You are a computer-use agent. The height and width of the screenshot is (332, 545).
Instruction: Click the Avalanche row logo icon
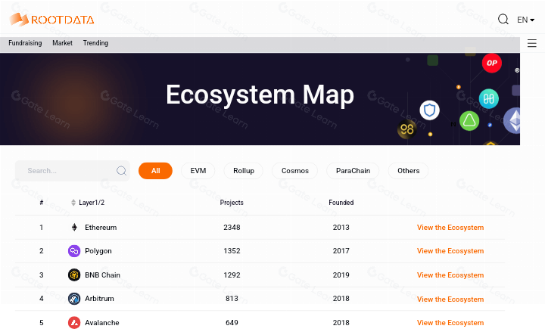(x=74, y=323)
